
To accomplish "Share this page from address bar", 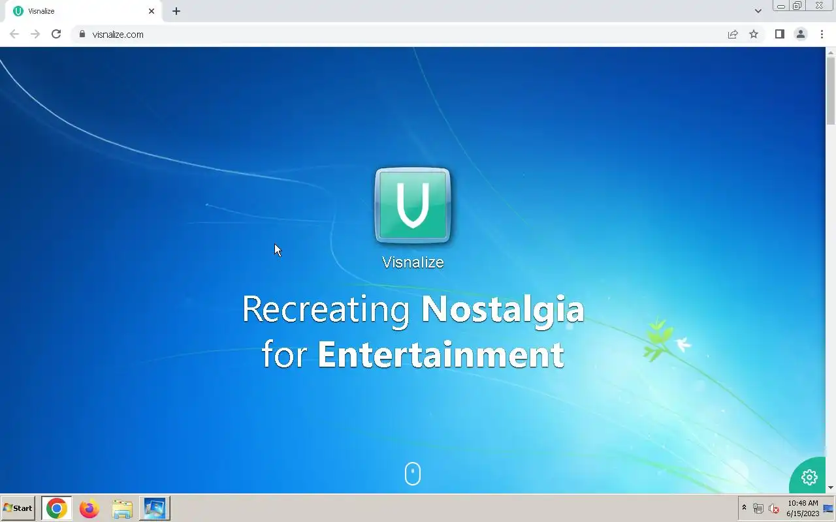I will pyautogui.click(x=733, y=34).
